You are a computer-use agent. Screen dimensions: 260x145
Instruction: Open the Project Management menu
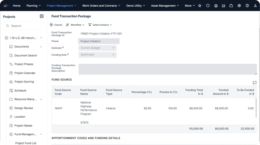(61, 6)
